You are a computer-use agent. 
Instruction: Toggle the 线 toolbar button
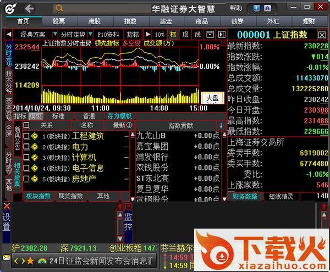[x=197, y=35]
